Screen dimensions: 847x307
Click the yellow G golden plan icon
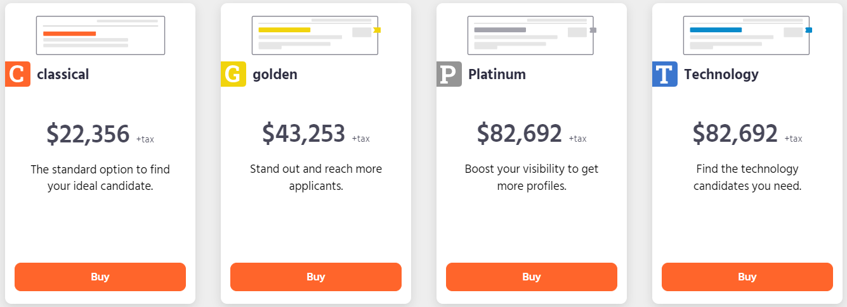point(233,74)
